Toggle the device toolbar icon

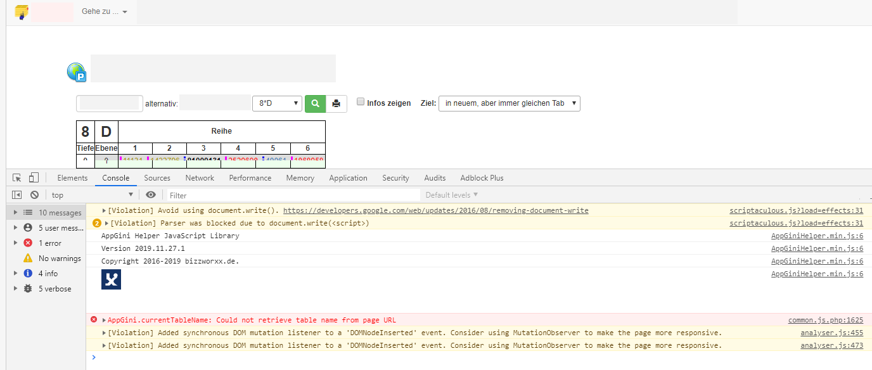pyautogui.click(x=34, y=178)
